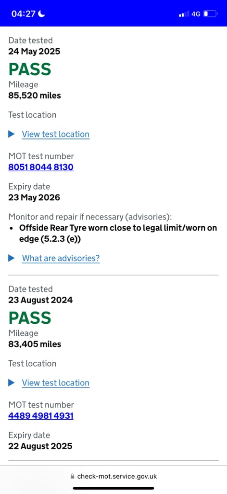Tap the home indicator bar at bottom
The height and width of the screenshot is (494, 227).
coord(113,488)
